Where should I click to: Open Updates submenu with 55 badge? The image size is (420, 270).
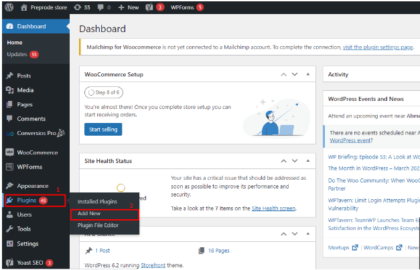(23, 54)
